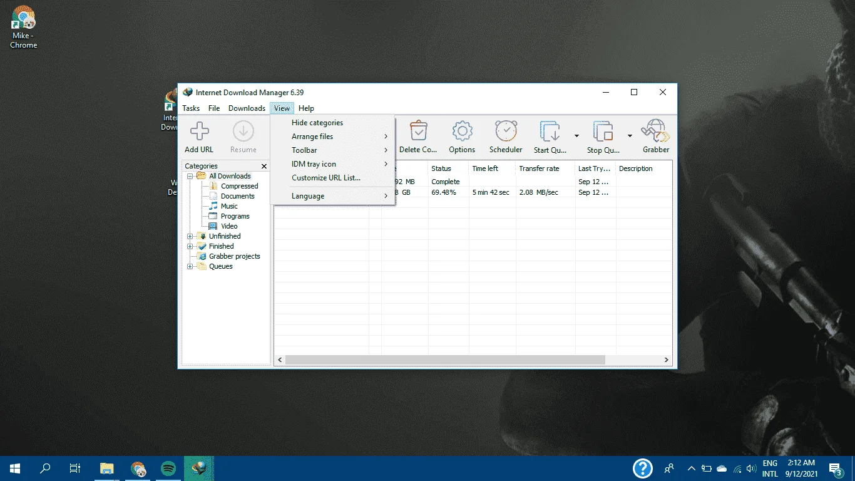Open the Windows Start menu
855x481 pixels.
pos(15,468)
